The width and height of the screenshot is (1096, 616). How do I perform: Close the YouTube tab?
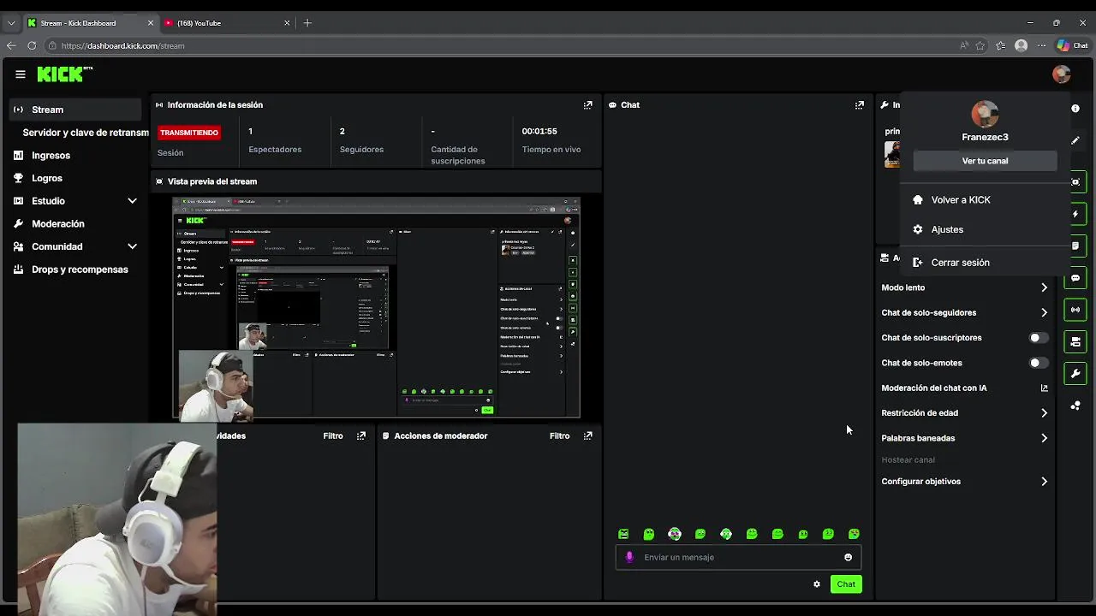click(x=287, y=23)
